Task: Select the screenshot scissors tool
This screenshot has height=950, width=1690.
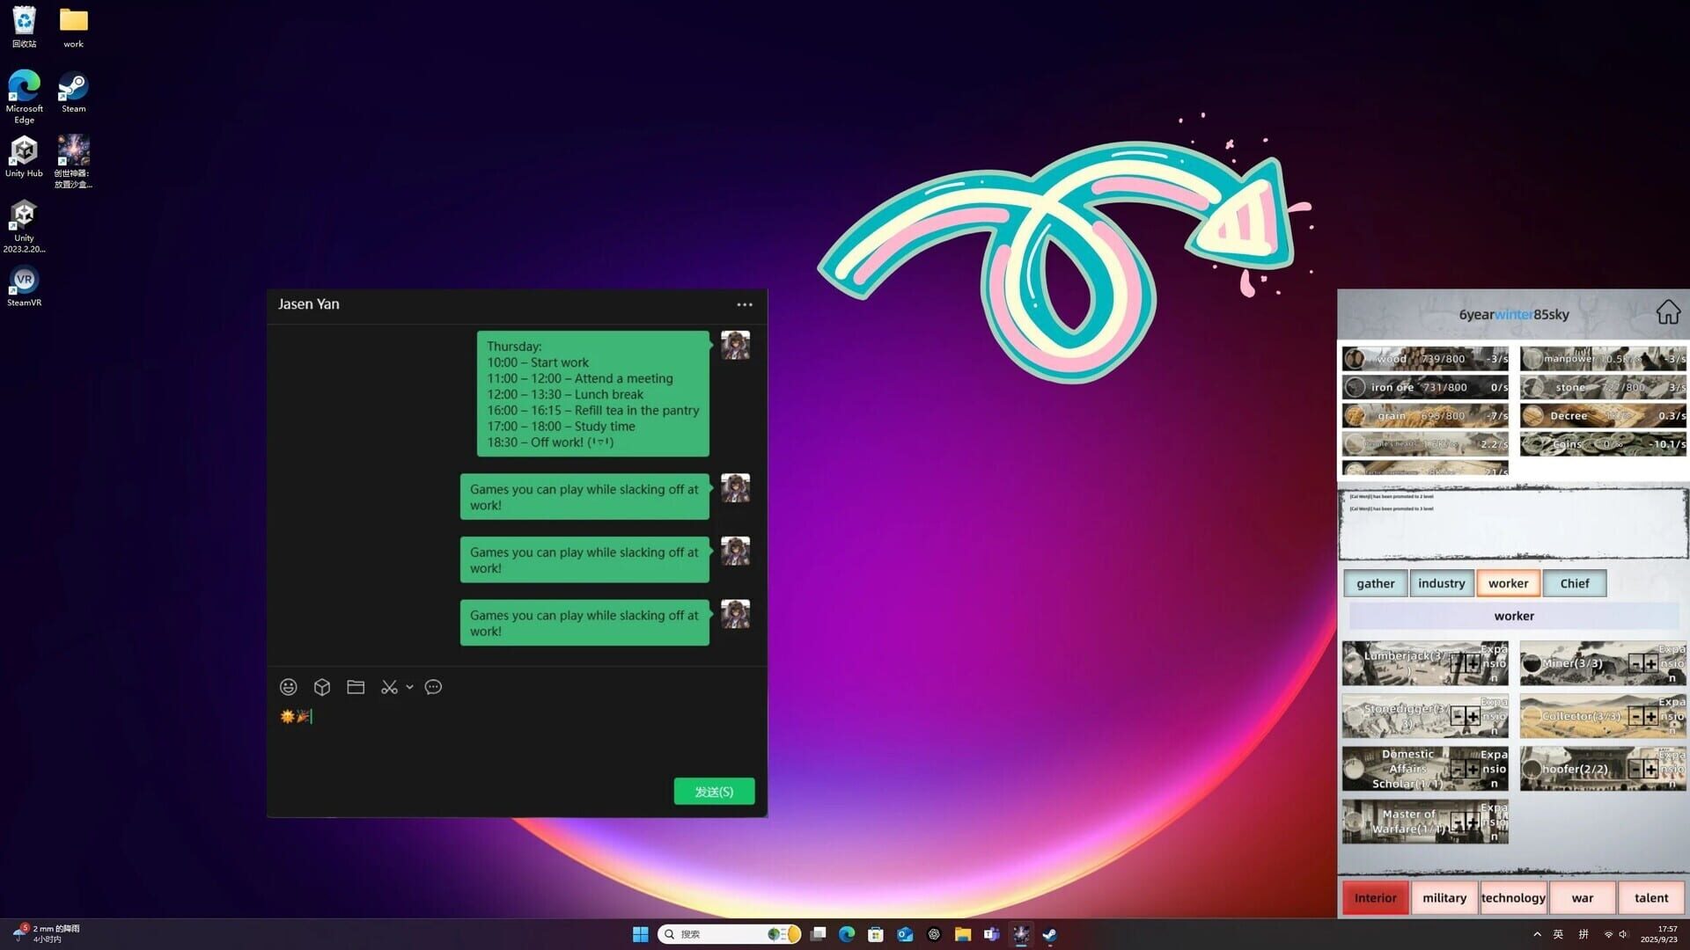Action: [389, 687]
